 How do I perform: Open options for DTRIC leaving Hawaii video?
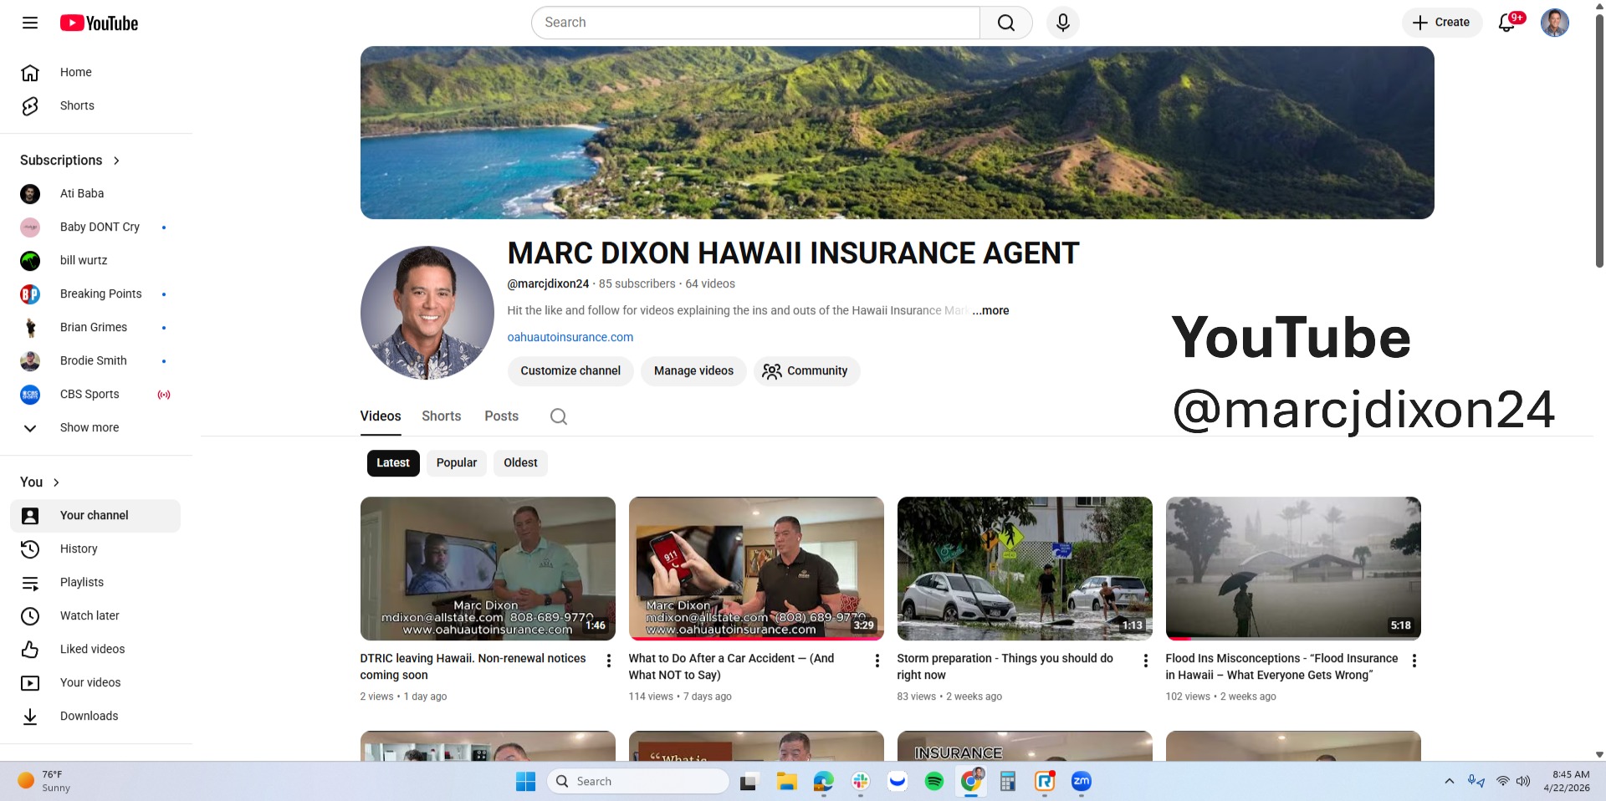pos(609,661)
